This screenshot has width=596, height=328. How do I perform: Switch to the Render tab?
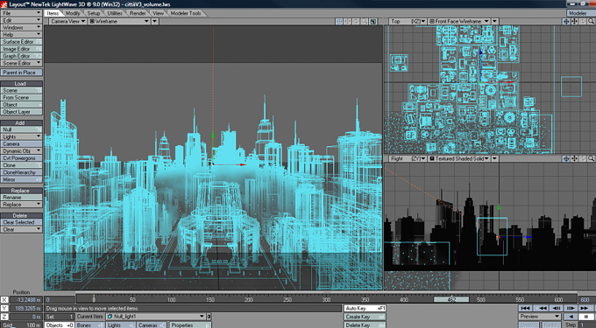pos(138,13)
